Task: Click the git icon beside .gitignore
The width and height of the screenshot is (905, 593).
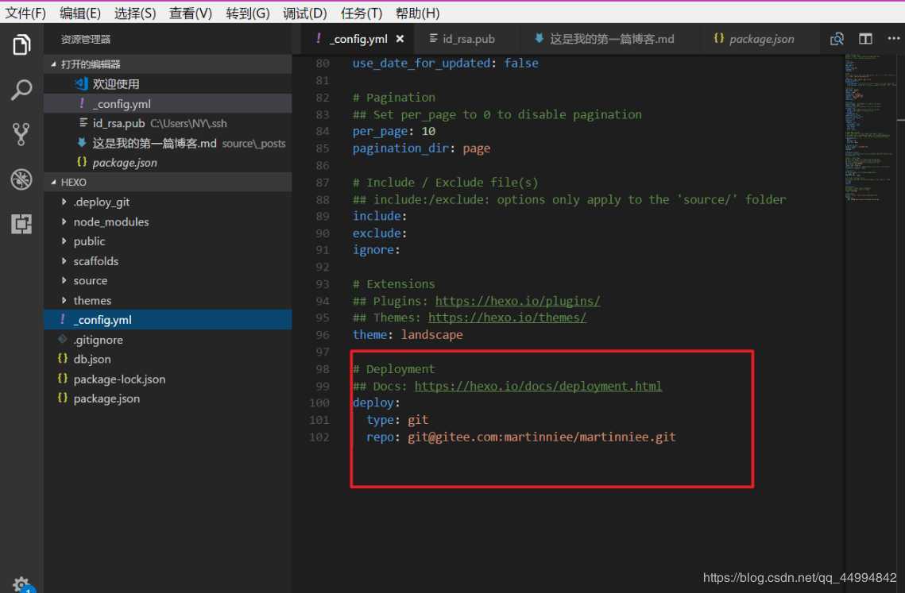Action: tap(62, 339)
